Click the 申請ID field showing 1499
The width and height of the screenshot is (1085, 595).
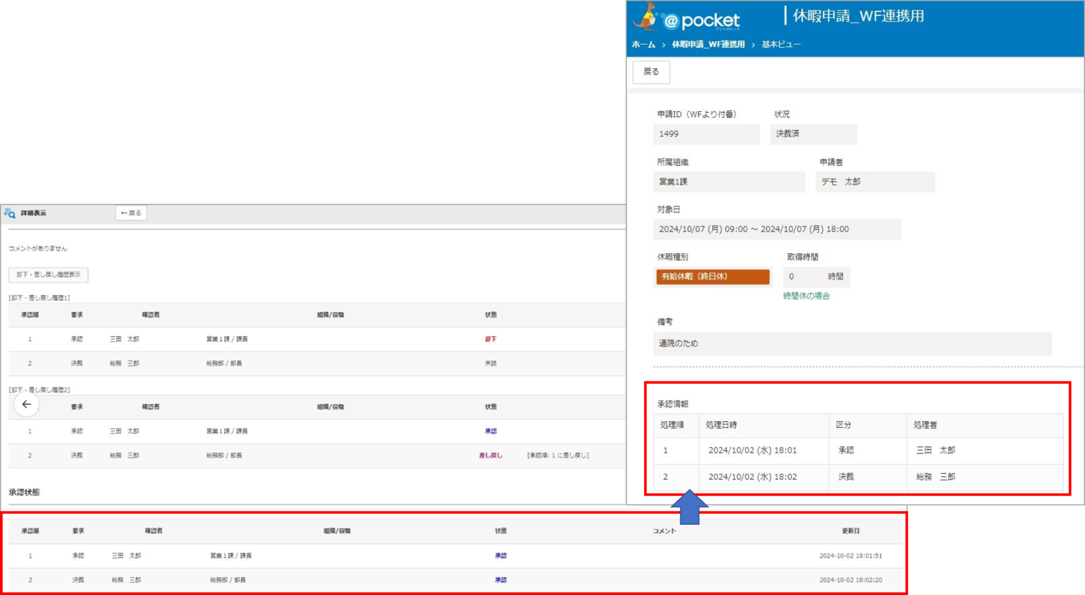(x=707, y=134)
